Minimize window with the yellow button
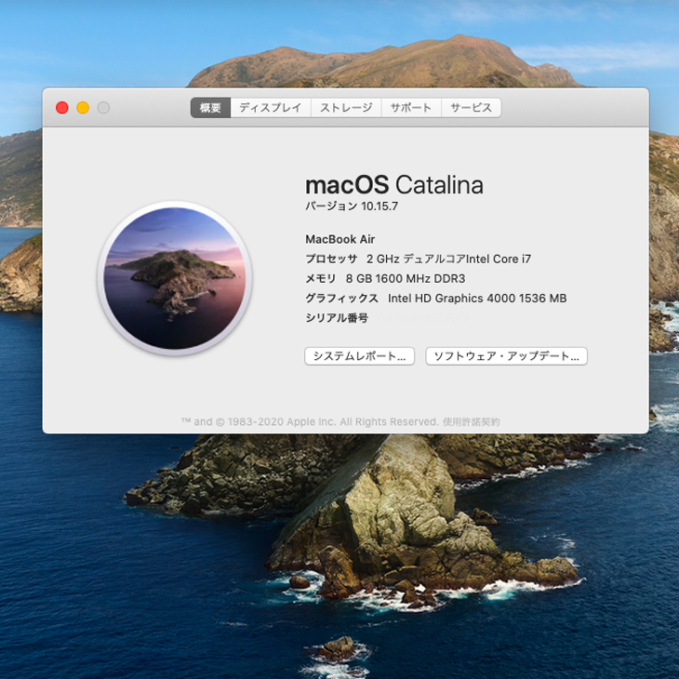The height and width of the screenshot is (679, 679). [x=83, y=108]
